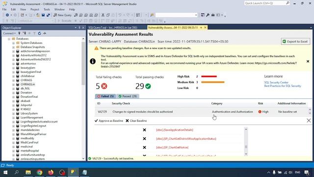Click the Solution Explorer window icon

click(203, 15)
